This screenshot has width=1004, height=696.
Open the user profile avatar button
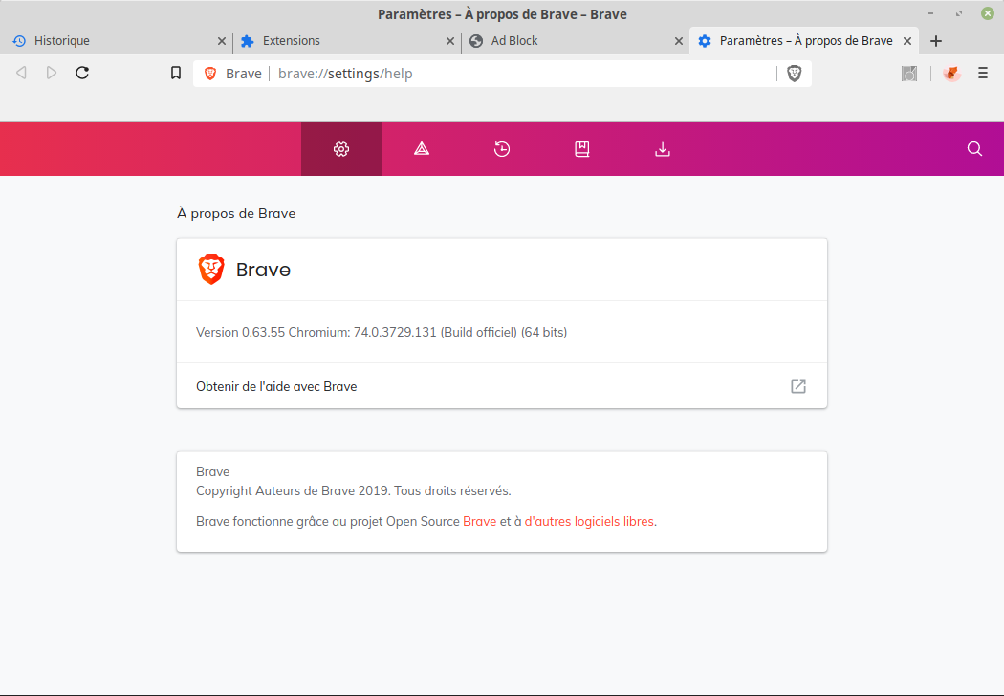coord(951,74)
